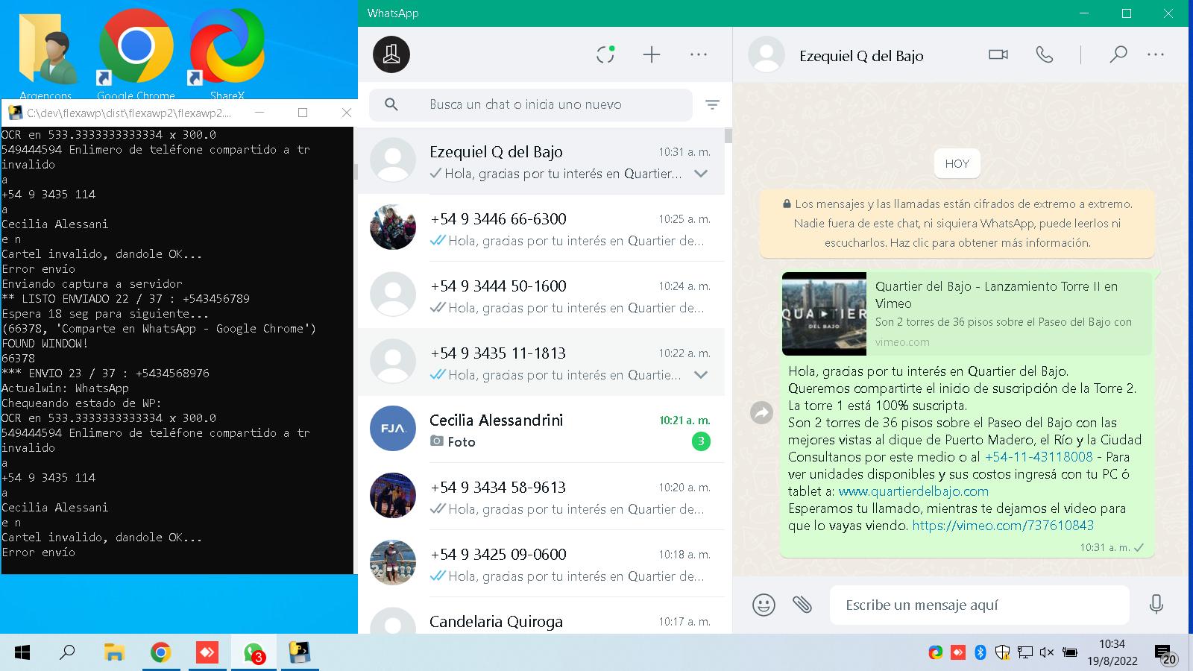Open AnyDesk from the taskbar
Screen dimensions: 1193x671
click(x=207, y=653)
